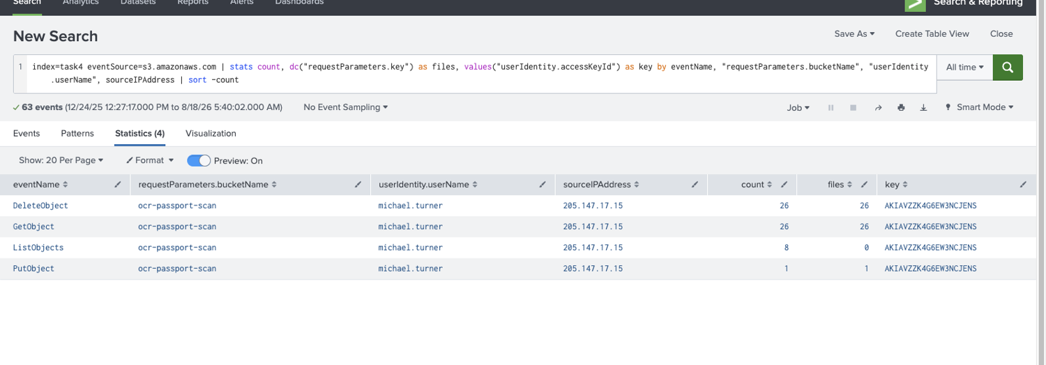Select Statistics (4) tab

139,133
